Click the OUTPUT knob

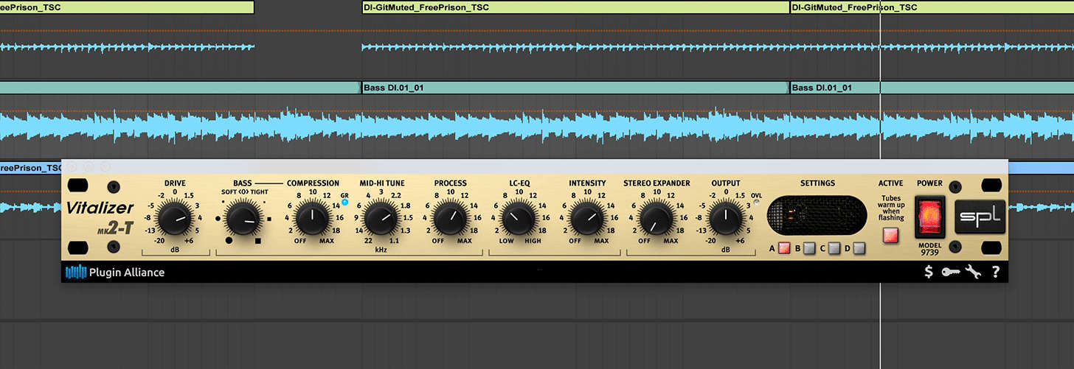coord(725,218)
